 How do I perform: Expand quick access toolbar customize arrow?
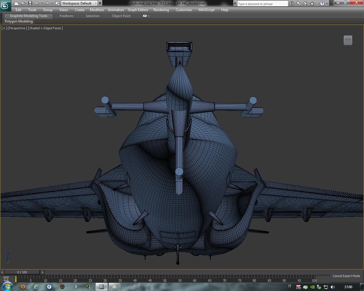100,3
